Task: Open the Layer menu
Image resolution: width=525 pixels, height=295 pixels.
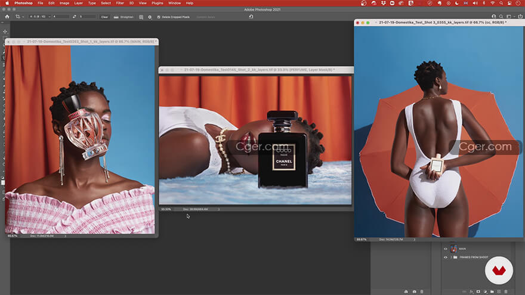Action: point(78,3)
